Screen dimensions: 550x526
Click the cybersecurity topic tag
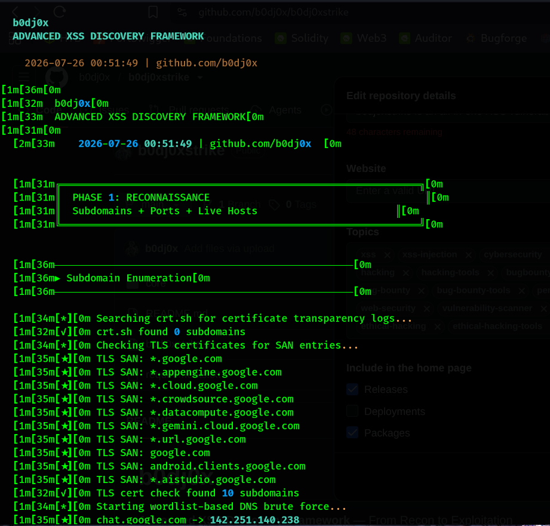pos(512,254)
